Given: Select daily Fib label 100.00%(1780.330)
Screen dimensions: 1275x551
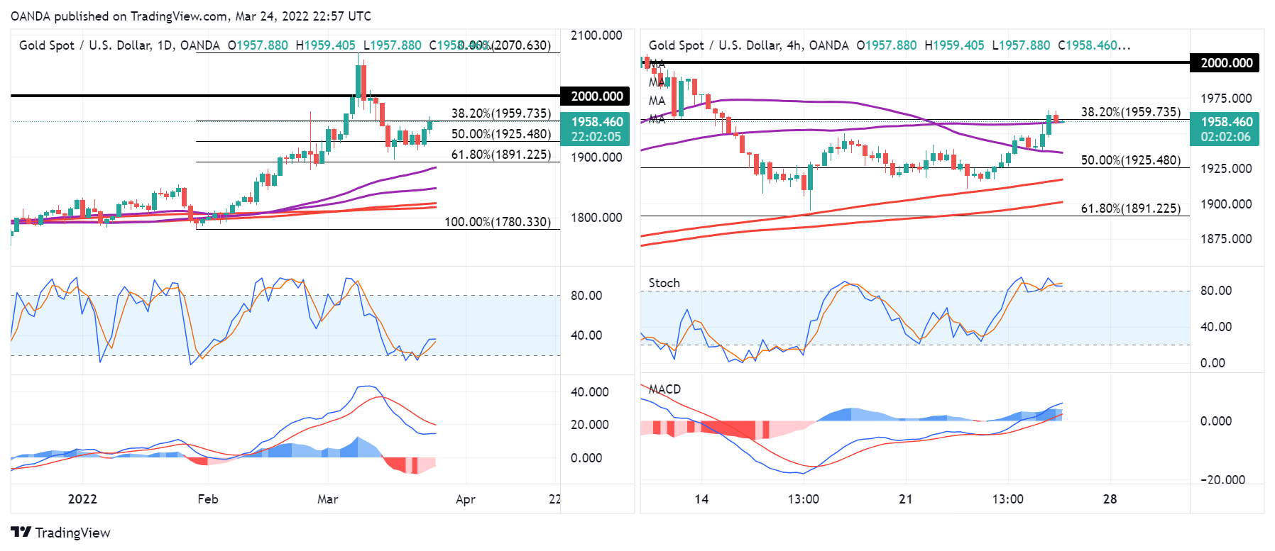Looking at the screenshot, I should 498,222.
